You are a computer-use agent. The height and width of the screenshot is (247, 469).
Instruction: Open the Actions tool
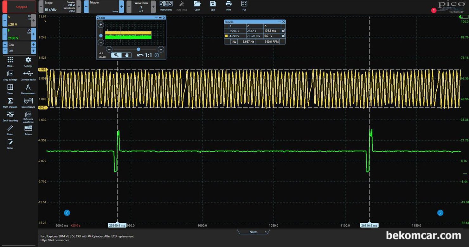coord(28,130)
